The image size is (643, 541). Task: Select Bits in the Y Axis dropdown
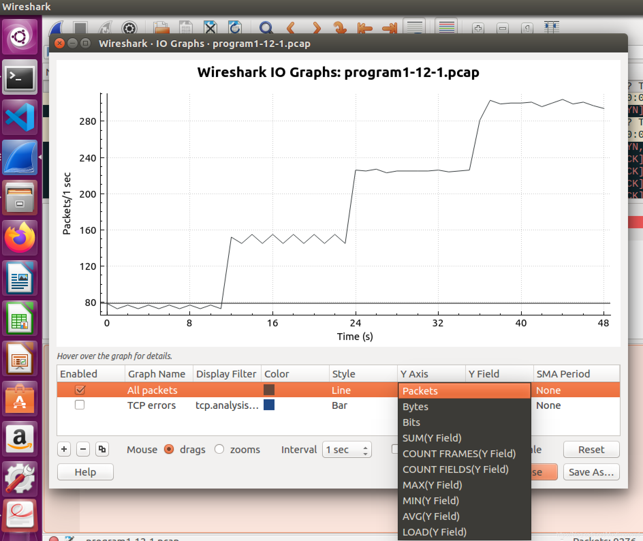(464, 422)
